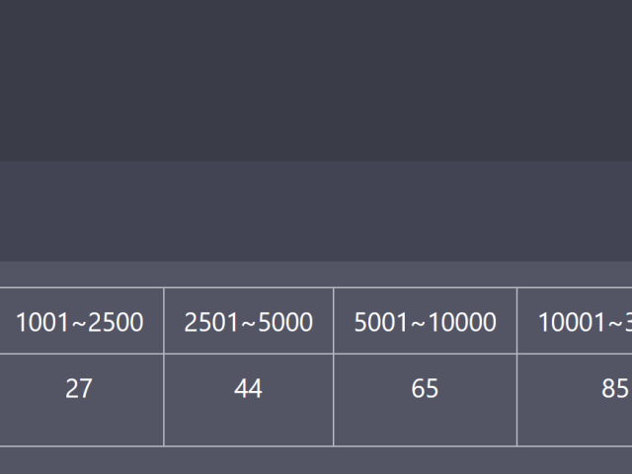This screenshot has height=474, width=632.
Task: Click the divider between 5001~10000 and 10001~ columns
Action: pos(516,321)
